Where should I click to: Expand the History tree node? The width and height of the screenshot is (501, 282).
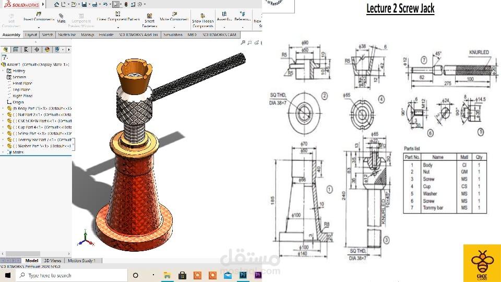(x=3, y=70)
